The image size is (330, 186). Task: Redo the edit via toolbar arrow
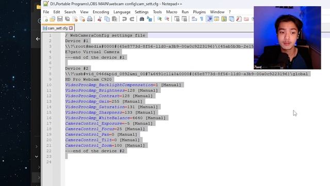pyautogui.click(x=132, y=19)
